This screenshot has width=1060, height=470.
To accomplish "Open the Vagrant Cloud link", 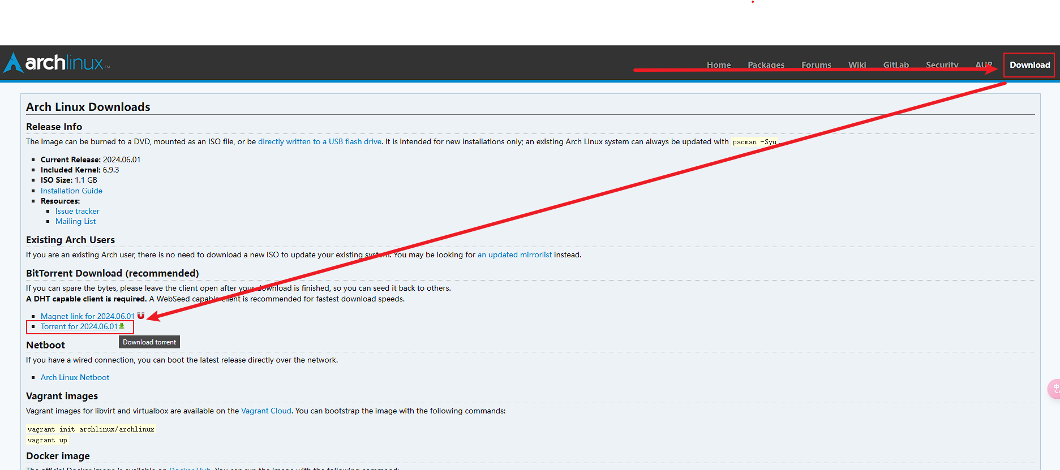I will pos(266,411).
